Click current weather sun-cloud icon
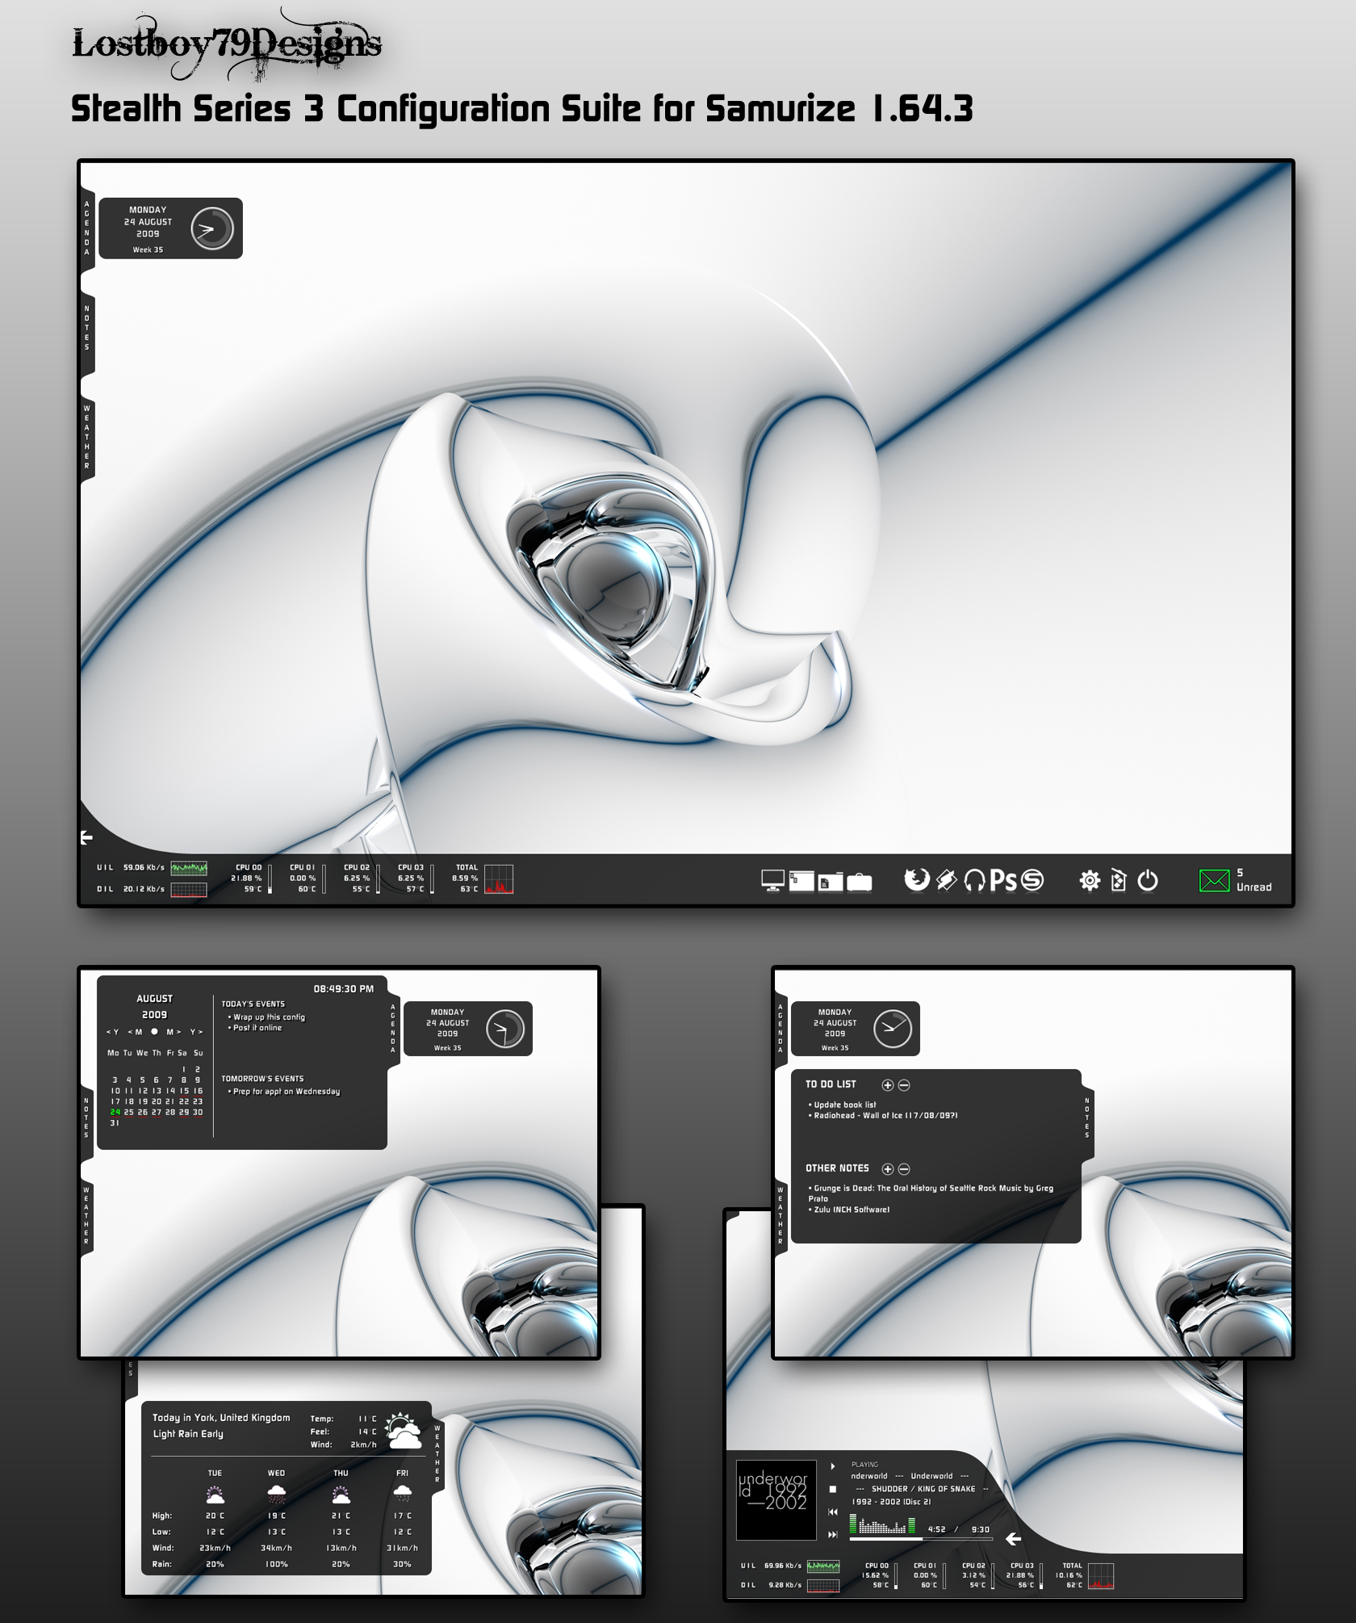Viewport: 1356px width, 1623px height. tap(403, 1430)
